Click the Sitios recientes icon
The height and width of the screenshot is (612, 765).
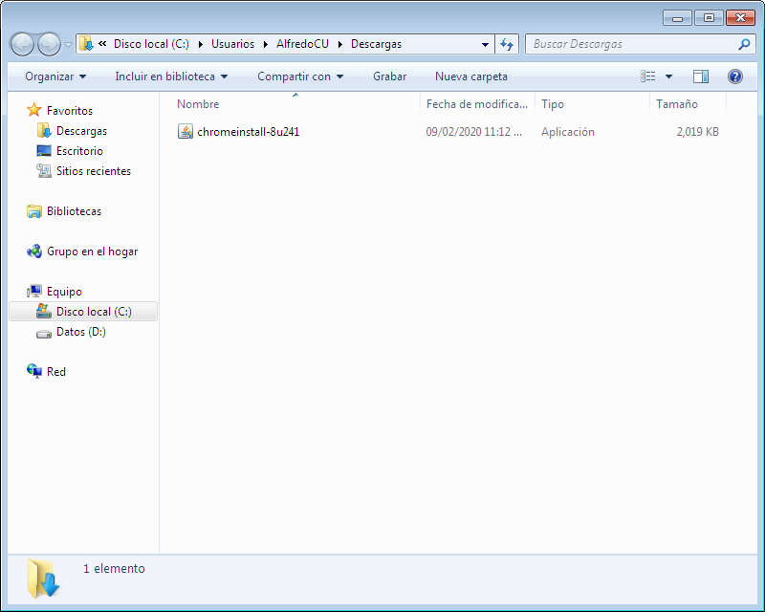pos(44,170)
